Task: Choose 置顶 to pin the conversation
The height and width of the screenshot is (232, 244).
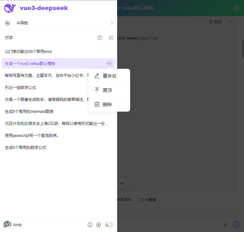Action: pos(109,90)
